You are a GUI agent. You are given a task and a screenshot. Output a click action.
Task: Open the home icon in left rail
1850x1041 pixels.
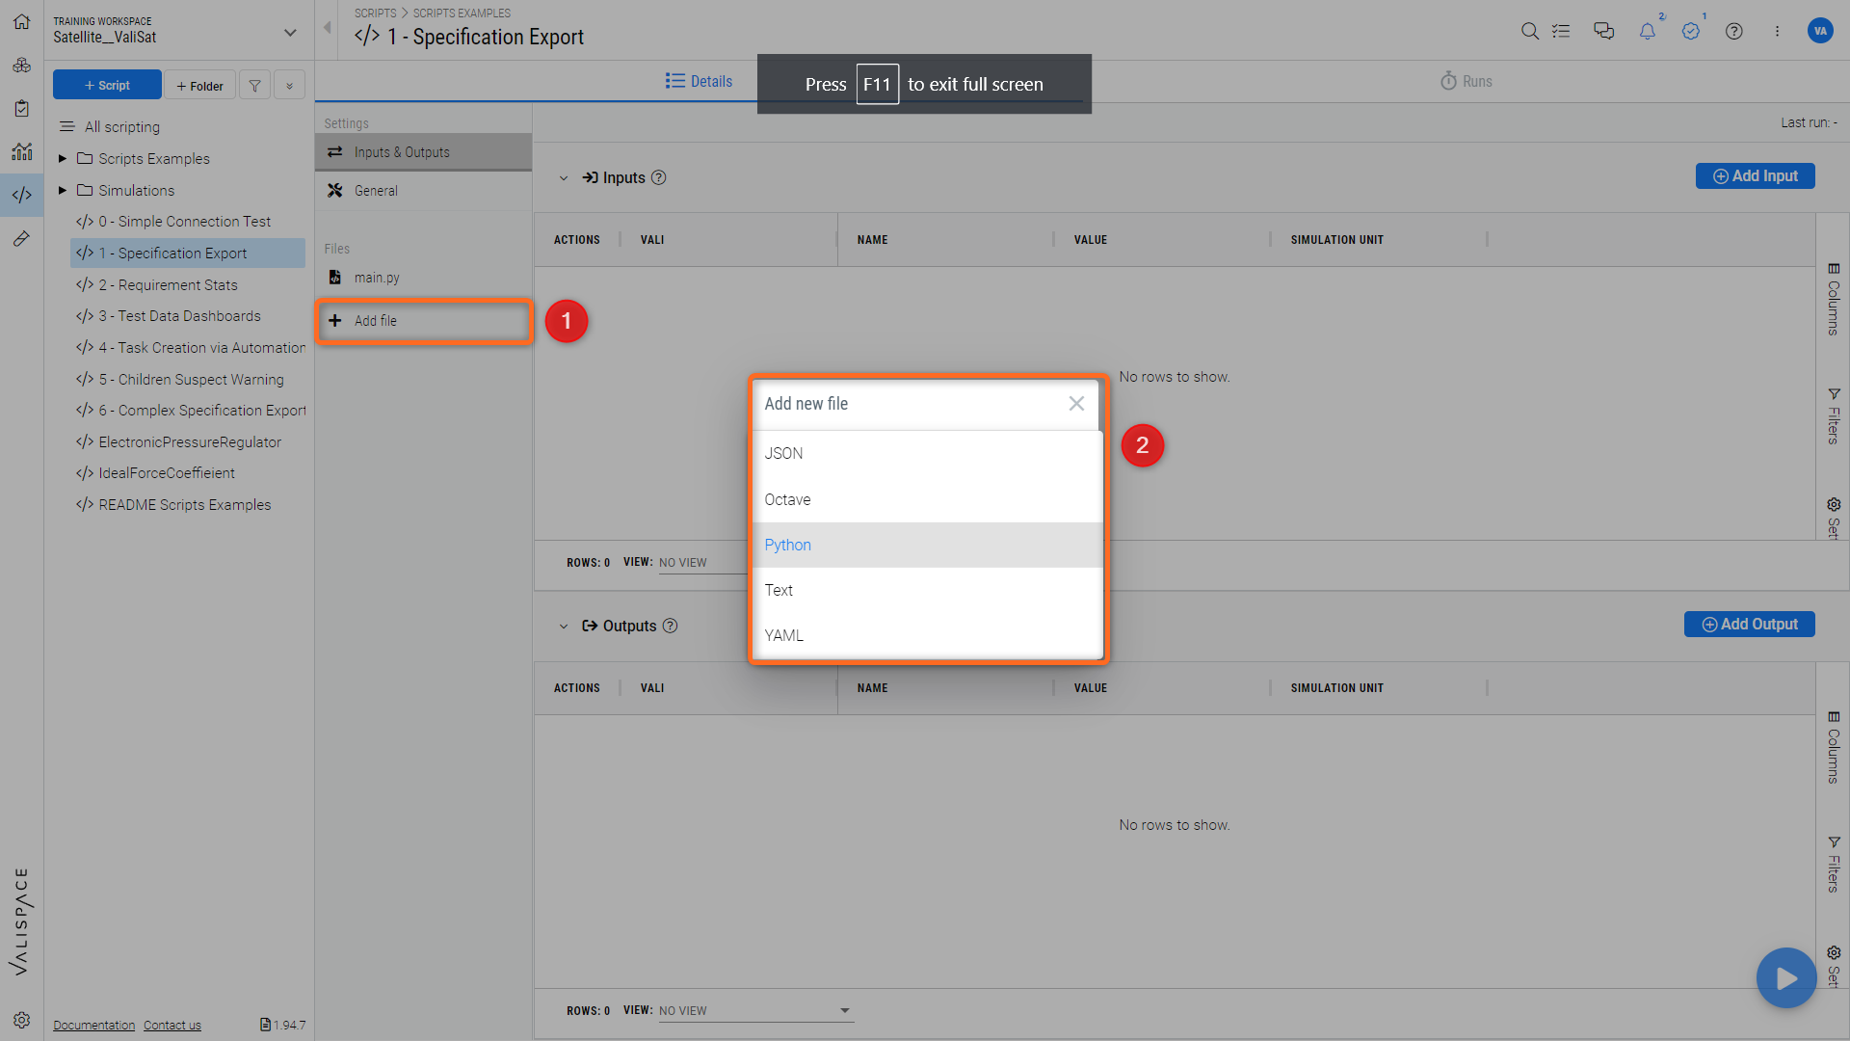point(21,21)
